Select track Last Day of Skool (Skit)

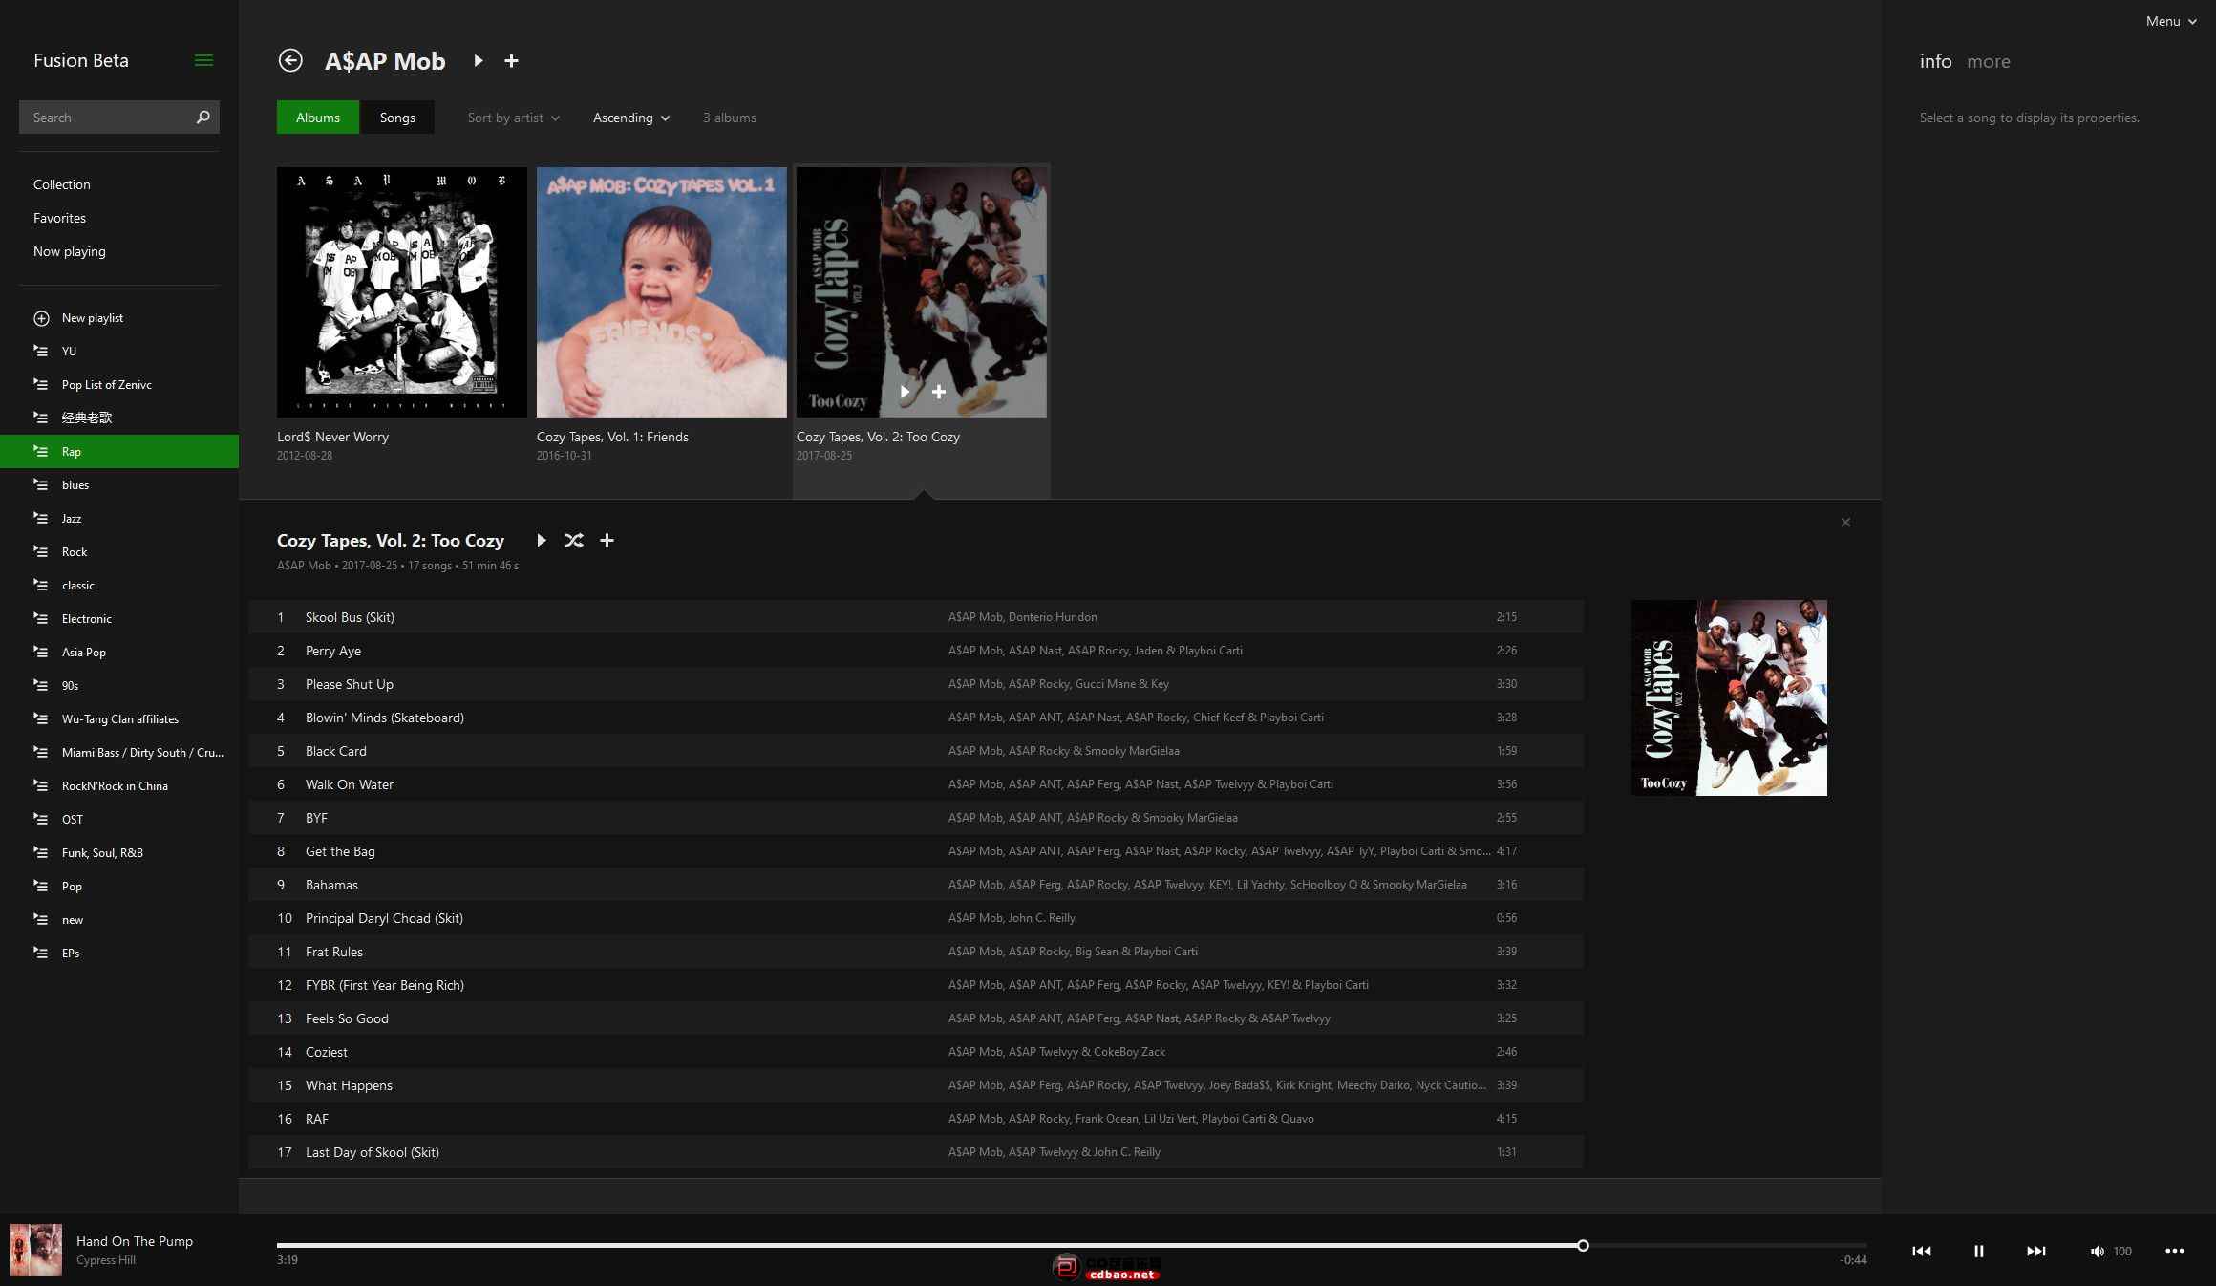pyautogui.click(x=916, y=1152)
